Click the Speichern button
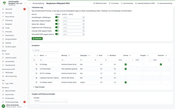 point(37,38)
